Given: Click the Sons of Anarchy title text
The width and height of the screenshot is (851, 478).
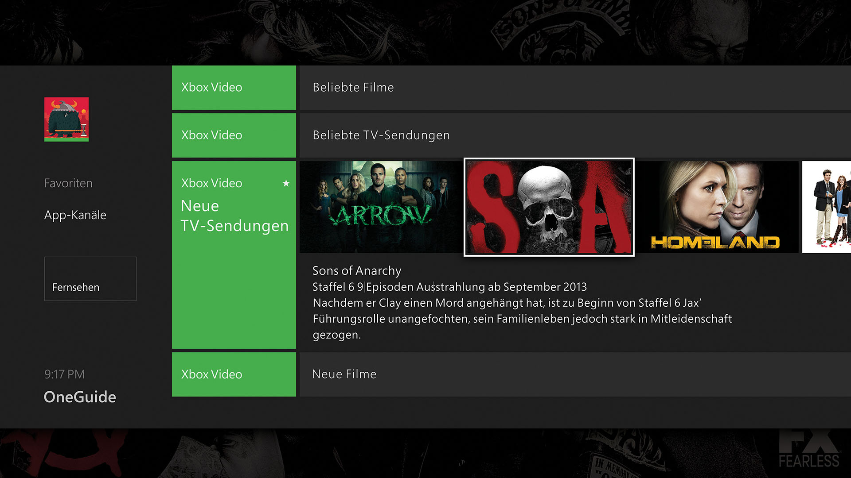Looking at the screenshot, I should click(x=357, y=270).
